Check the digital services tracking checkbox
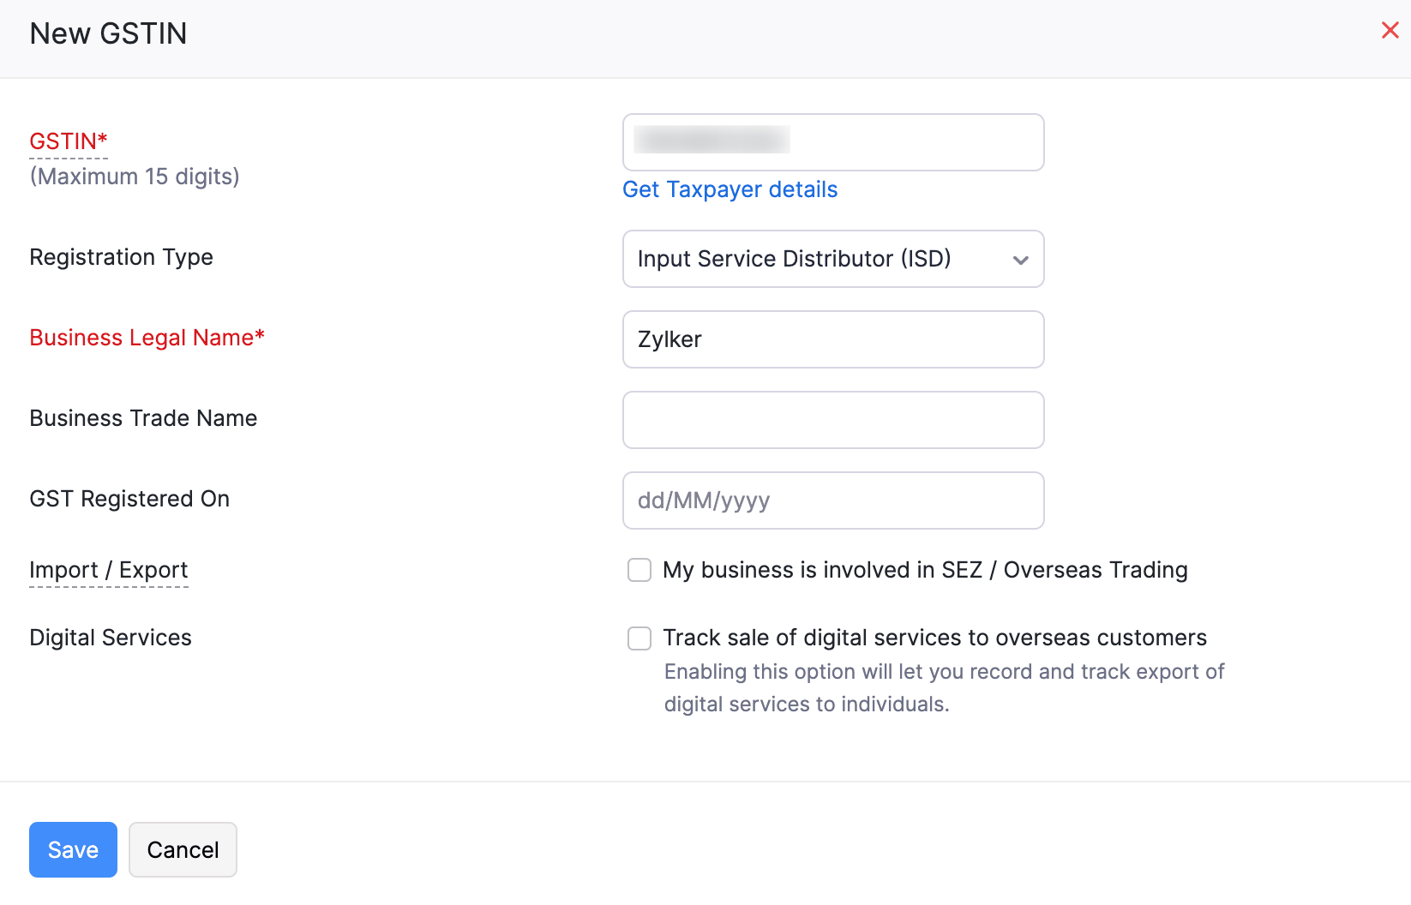1411x905 pixels. [x=639, y=638]
